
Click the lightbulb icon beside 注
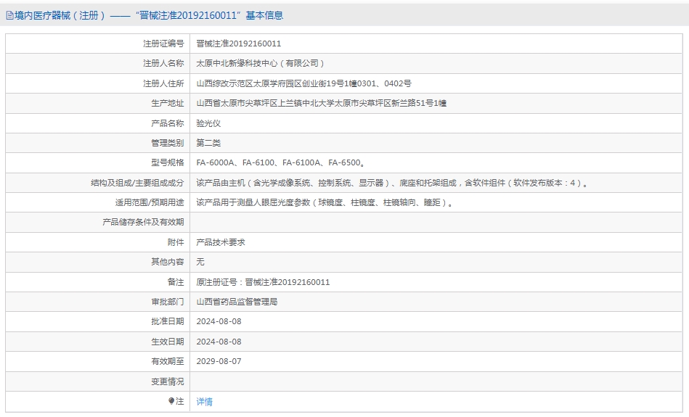point(171,401)
